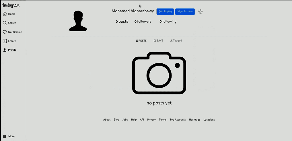Switch to the SAVE tab
The image size is (292, 141).
pyautogui.click(x=158, y=40)
